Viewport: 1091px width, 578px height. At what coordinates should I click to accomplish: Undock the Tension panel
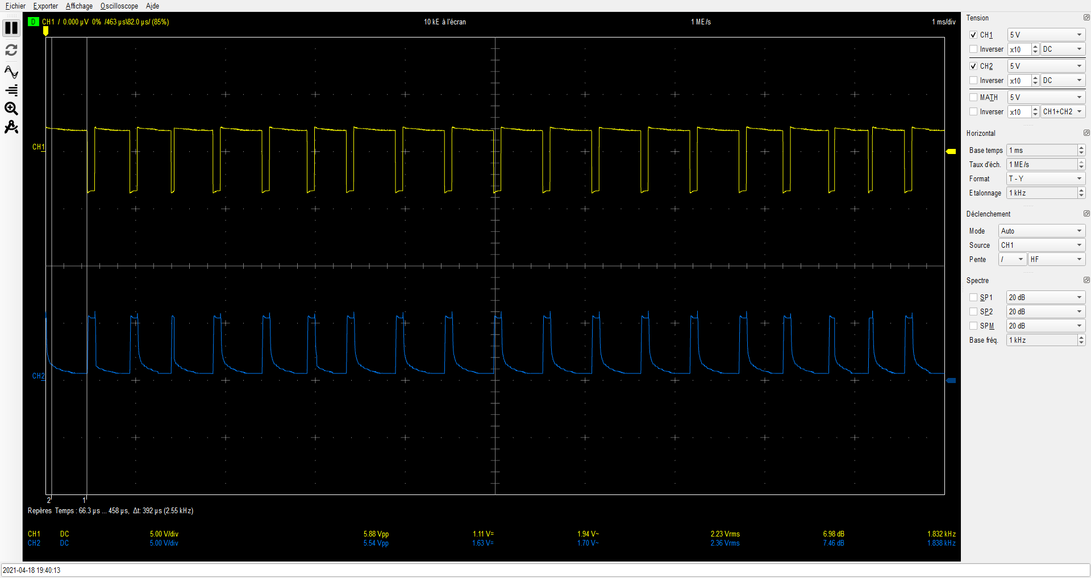coord(1086,18)
